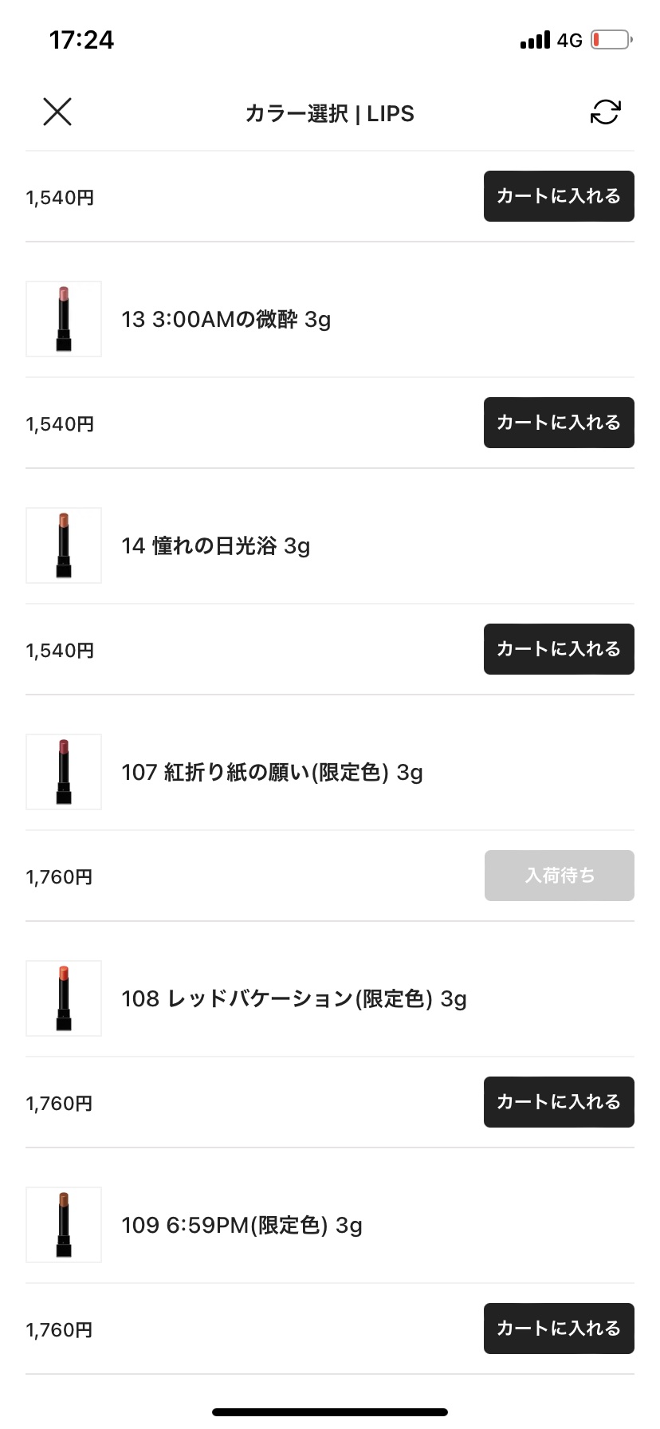Open lipstick thumbnail for 13 3:00AMの微酔
Viewport: 660px width, 1429px height.
[x=64, y=319]
